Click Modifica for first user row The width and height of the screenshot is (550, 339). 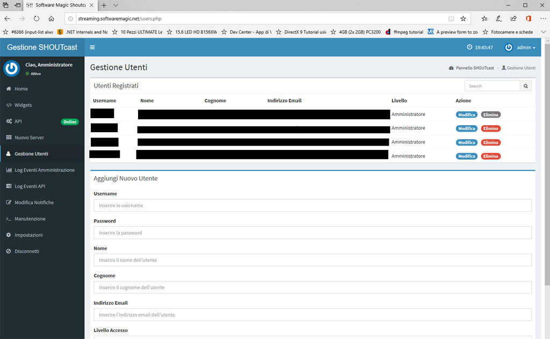(467, 115)
